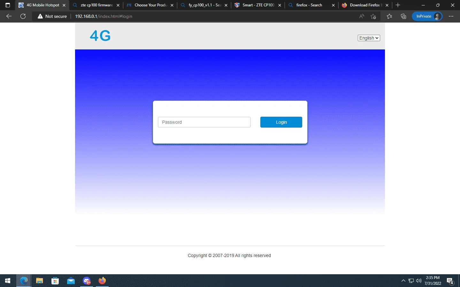
Task: Refresh the page with the reload icon
Action: tap(23, 16)
